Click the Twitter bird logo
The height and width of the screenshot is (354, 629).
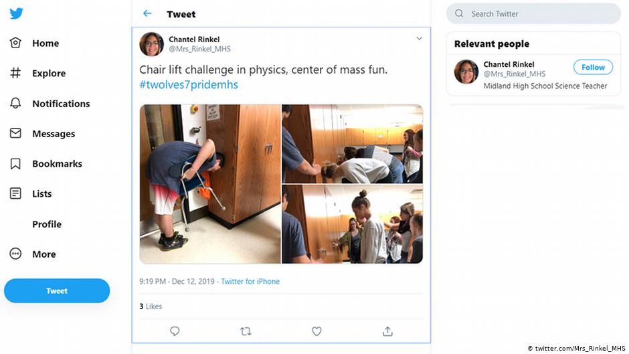pos(16,13)
